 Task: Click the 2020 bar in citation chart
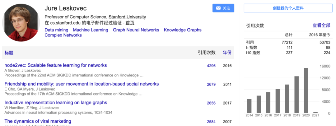(306, 90)
